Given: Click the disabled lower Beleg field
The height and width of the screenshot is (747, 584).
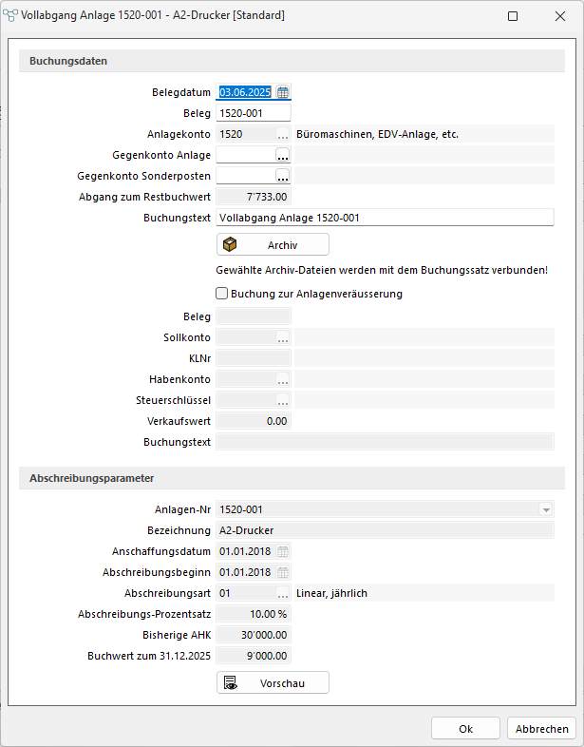Looking at the screenshot, I should 254,316.
